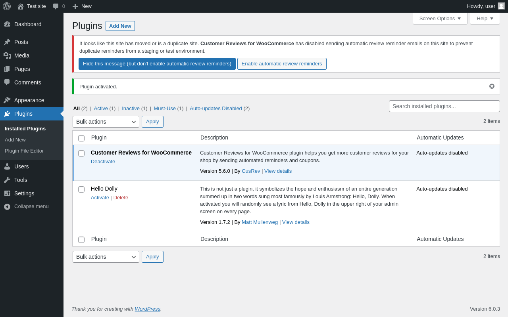Go to Appearance menu item
Viewport: 508px width, 317px height.
tap(32, 100)
